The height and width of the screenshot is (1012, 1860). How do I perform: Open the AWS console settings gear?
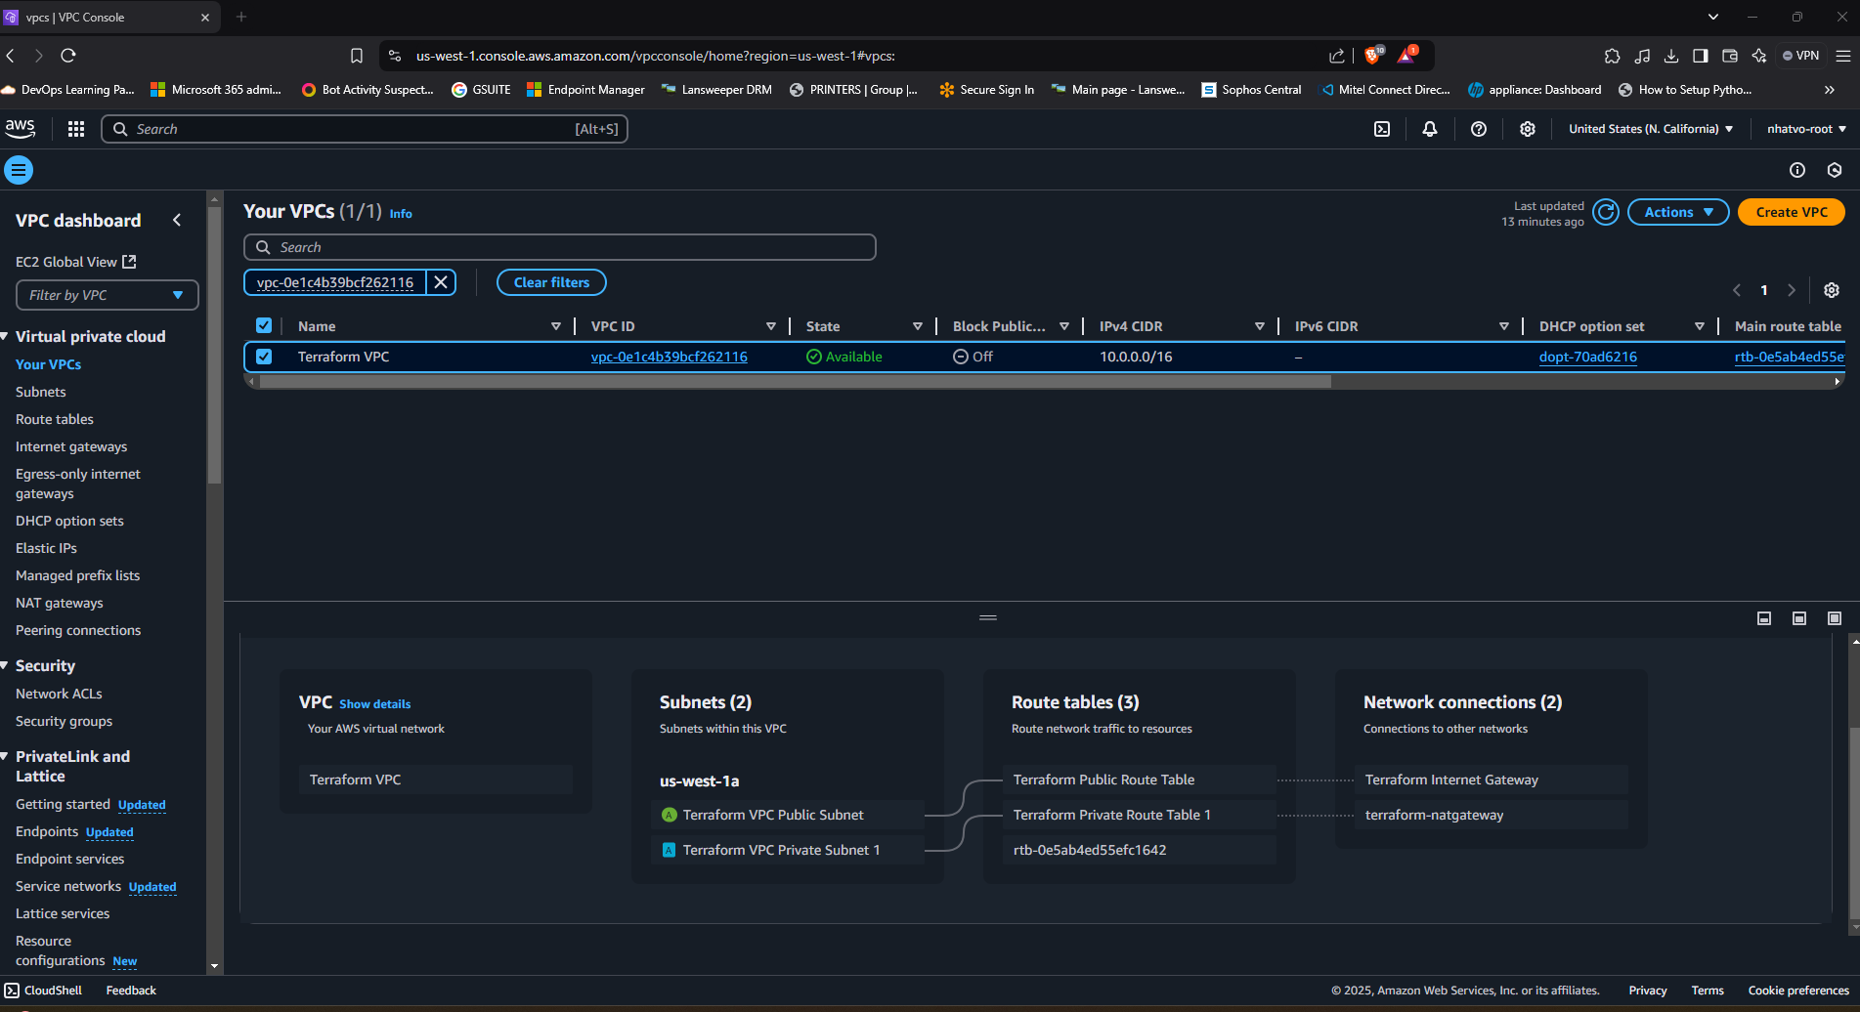coord(1528,129)
